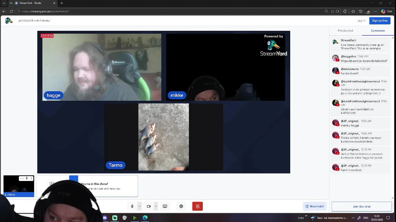Open the notification center icon
Viewport: 396px width, 222px height.
[388, 218]
